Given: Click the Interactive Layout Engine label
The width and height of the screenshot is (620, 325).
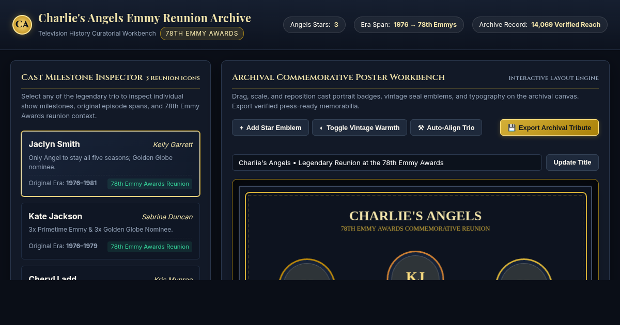Looking at the screenshot, I should point(553,78).
